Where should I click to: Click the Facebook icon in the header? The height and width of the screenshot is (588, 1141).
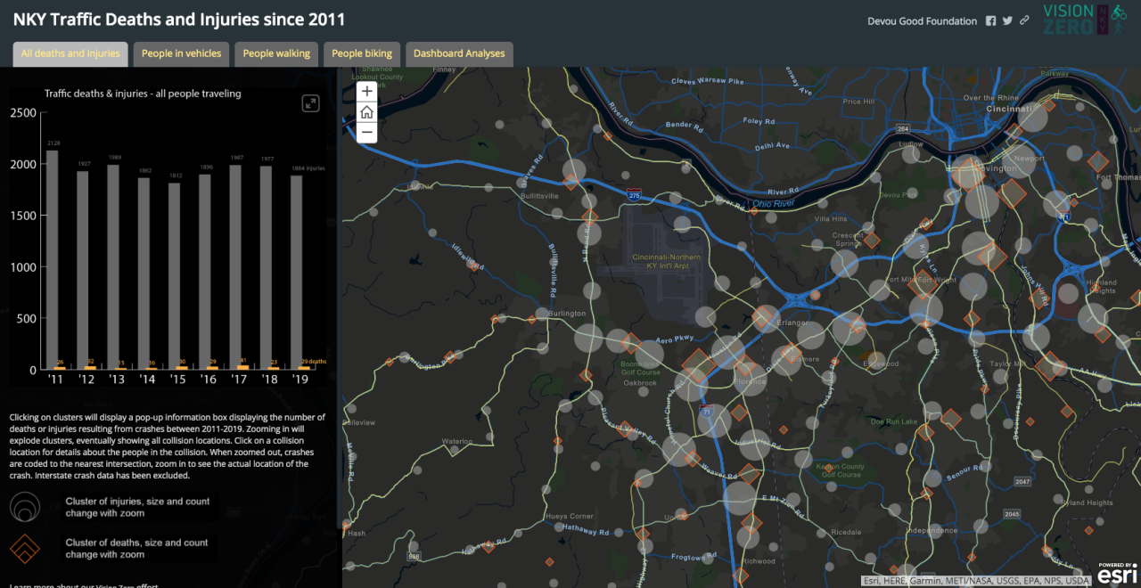point(990,20)
